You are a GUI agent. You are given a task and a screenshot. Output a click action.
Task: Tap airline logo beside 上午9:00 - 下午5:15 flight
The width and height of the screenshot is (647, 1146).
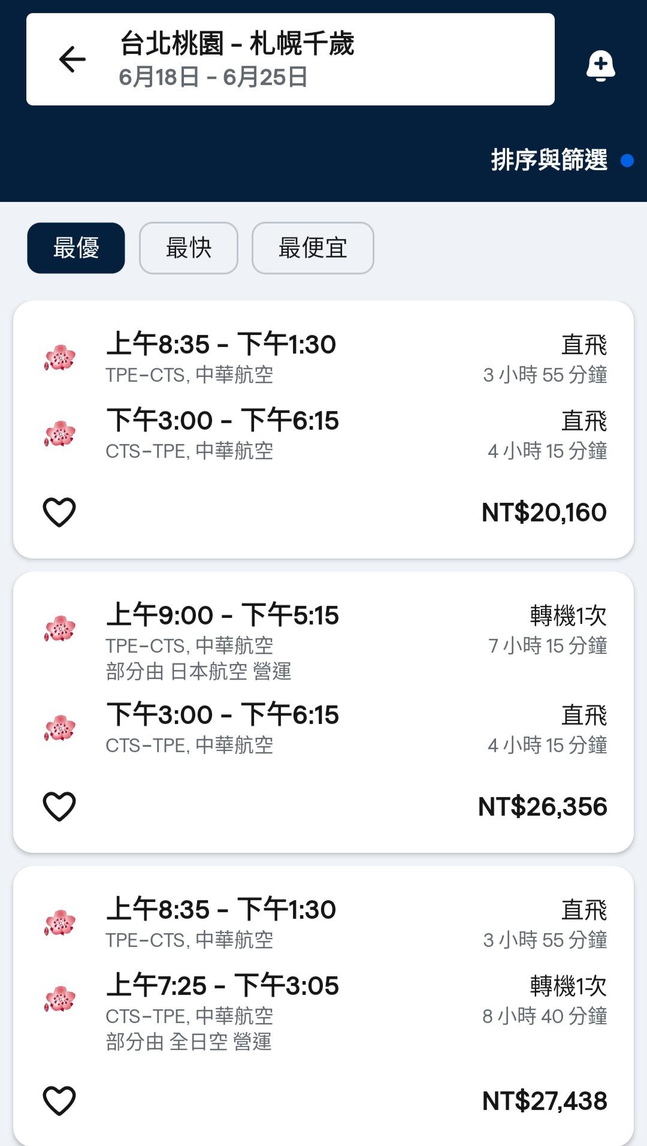coord(60,629)
